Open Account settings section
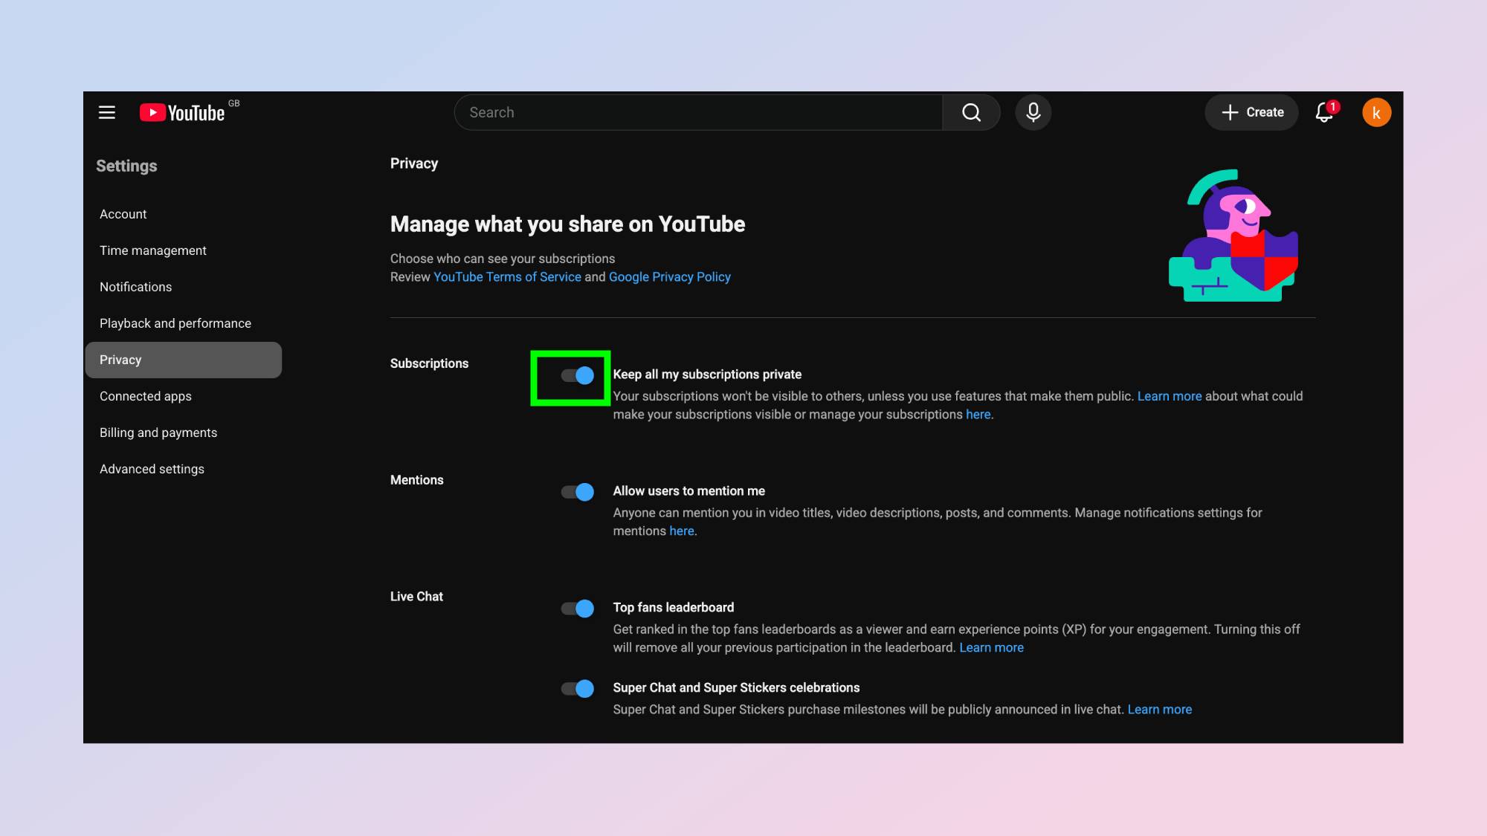 point(184,214)
